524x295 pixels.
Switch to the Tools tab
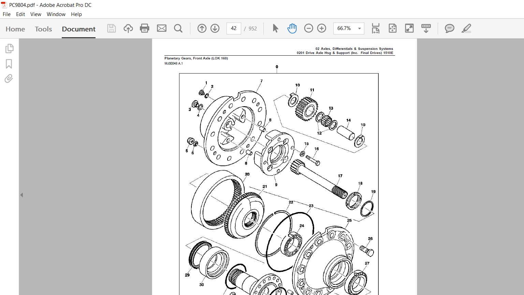[43, 29]
